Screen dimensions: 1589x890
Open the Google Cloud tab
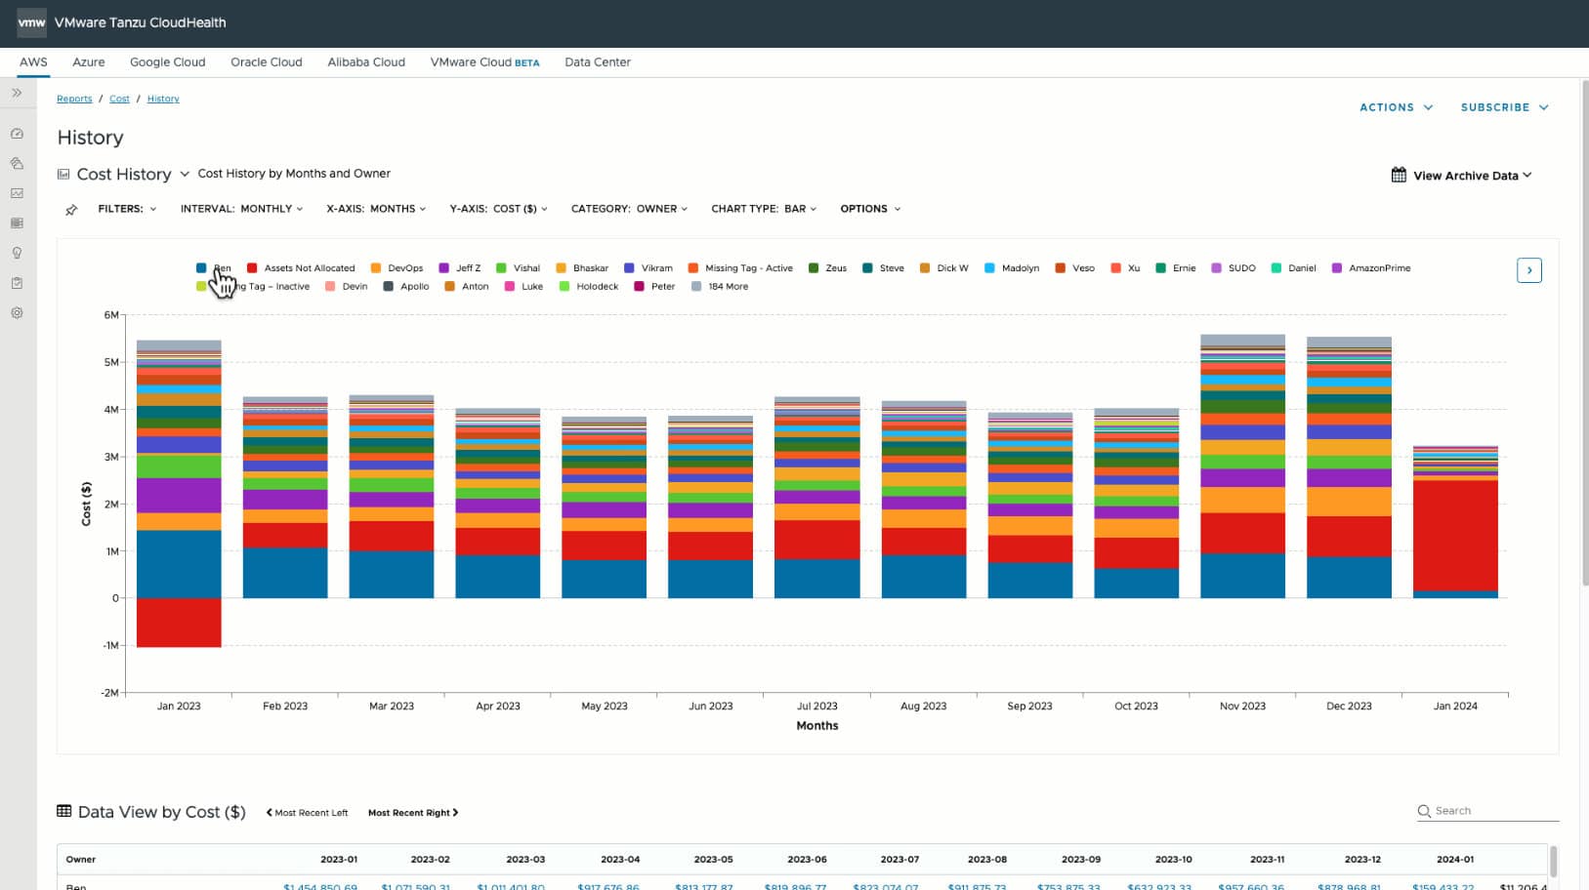coord(168,61)
